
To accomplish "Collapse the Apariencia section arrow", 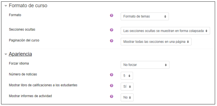I will (x=6, y=54).
